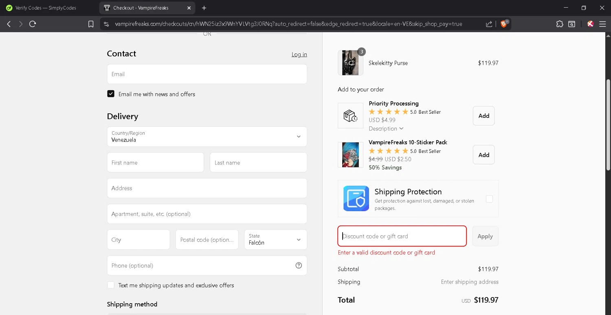Click the Log in link

[299, 54]
